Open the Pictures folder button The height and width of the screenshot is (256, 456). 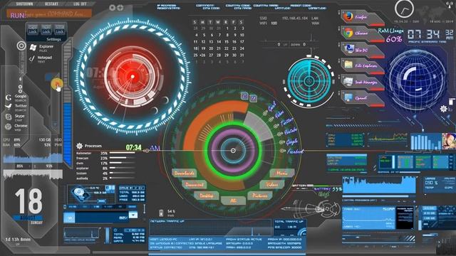coord(259,196)
